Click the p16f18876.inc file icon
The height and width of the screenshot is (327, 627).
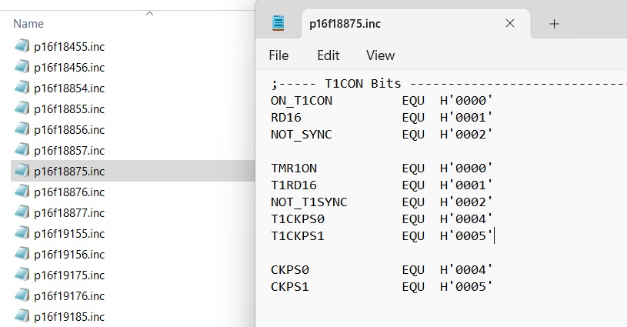(22, 192)
